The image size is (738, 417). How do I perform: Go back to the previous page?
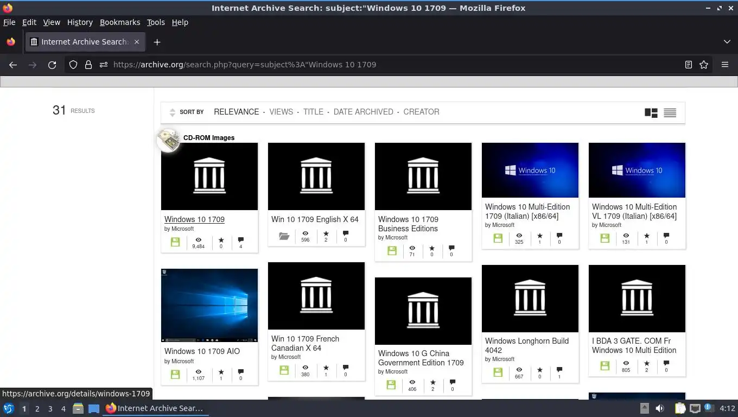point(13,65)
